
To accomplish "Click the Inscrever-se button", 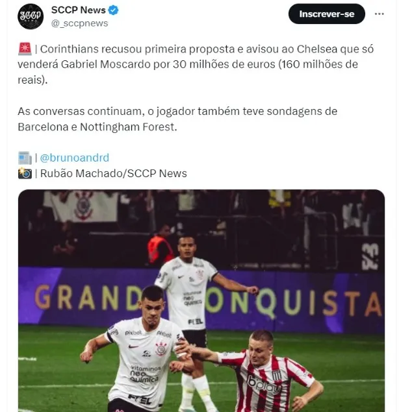I will [327, 14].
